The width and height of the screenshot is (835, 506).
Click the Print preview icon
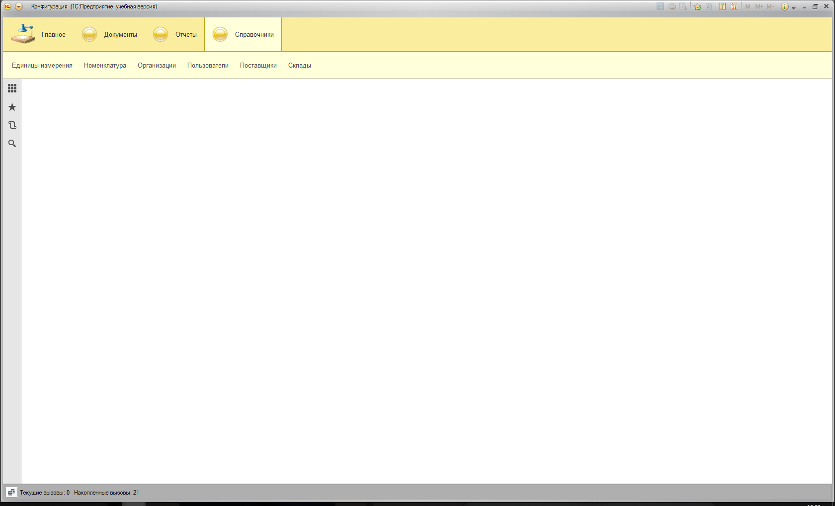pos(683,6)
